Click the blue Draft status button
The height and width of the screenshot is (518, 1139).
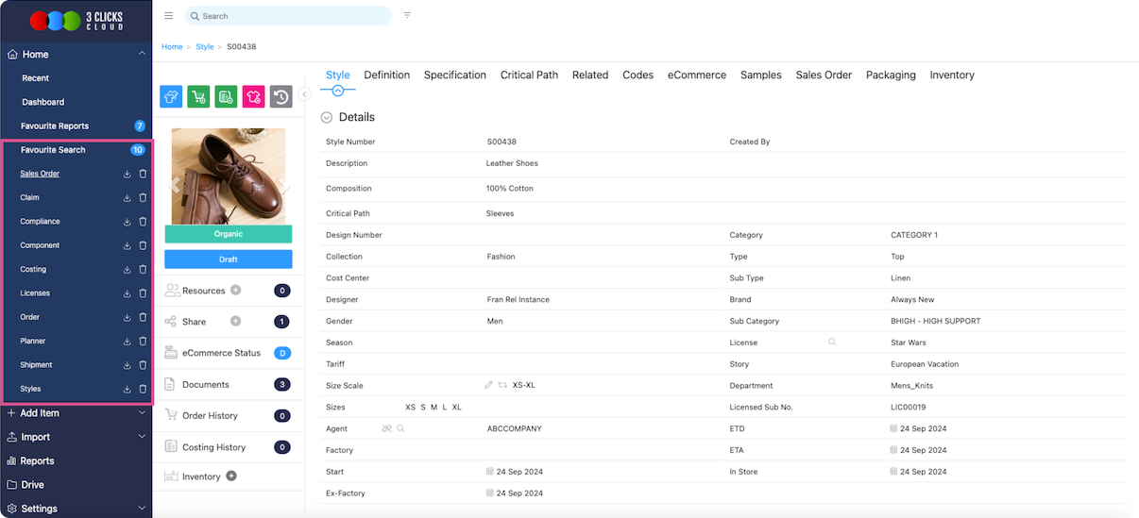228,259
